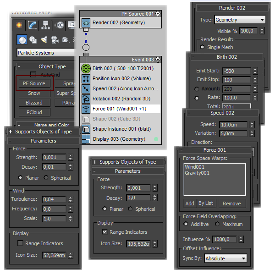Viewport: 275px width, 275px height.
Task: Click the PF Source button
Action: (x=34, y=83)
